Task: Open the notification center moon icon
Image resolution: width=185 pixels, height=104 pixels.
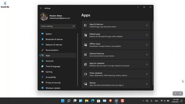Action: pos(182,101)
